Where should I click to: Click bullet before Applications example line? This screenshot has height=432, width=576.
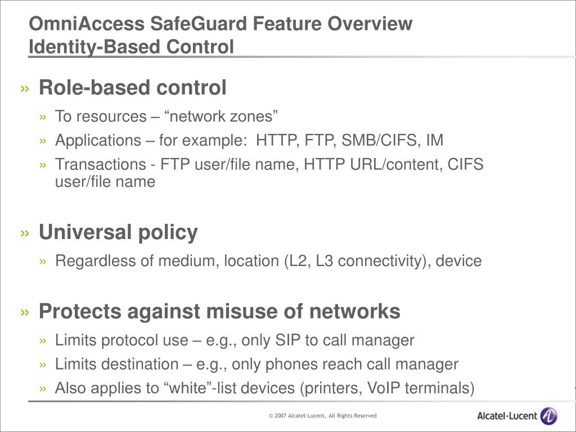coord(43,141)
